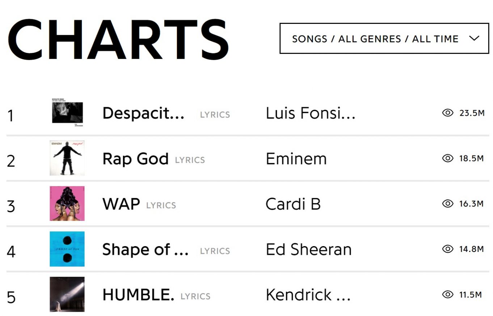Click the CHARTS page heading
The height and width of the screenshot is (316, 493).
[x=118, y=38]
